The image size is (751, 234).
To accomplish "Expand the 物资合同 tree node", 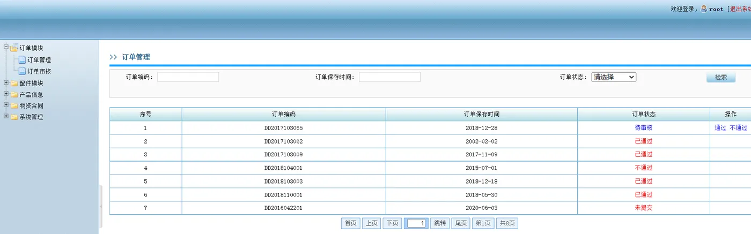I will 6,105.
